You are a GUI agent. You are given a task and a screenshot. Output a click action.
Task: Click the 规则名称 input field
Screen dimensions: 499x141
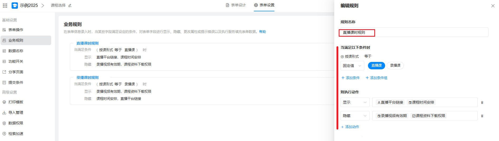414,32
